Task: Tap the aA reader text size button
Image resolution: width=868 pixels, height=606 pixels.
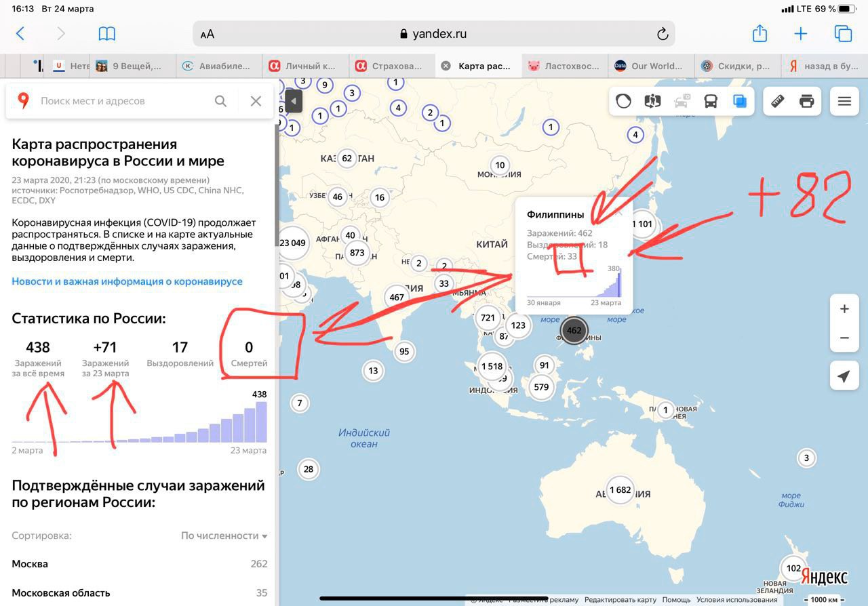Action: [x=208, y=35]
